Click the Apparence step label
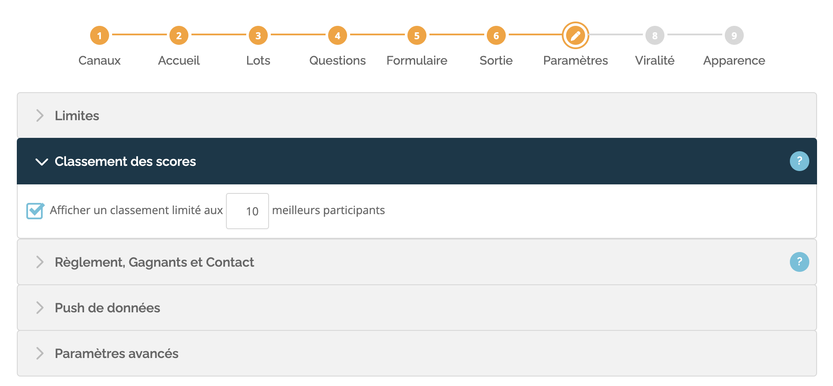The width and height of the screenshot is (833, 386). (734, 61)
